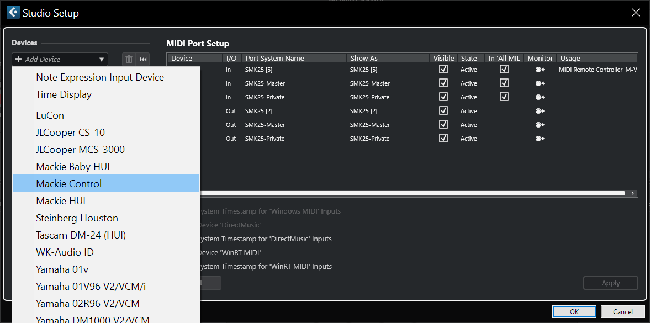Click the Monitor icon for In SMK25-Master

tap(540, 83)
